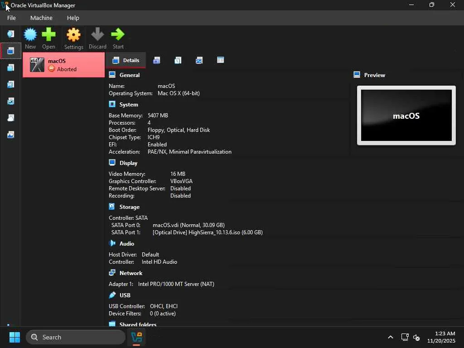Click Disabled next to Recording

click(180, 196)
